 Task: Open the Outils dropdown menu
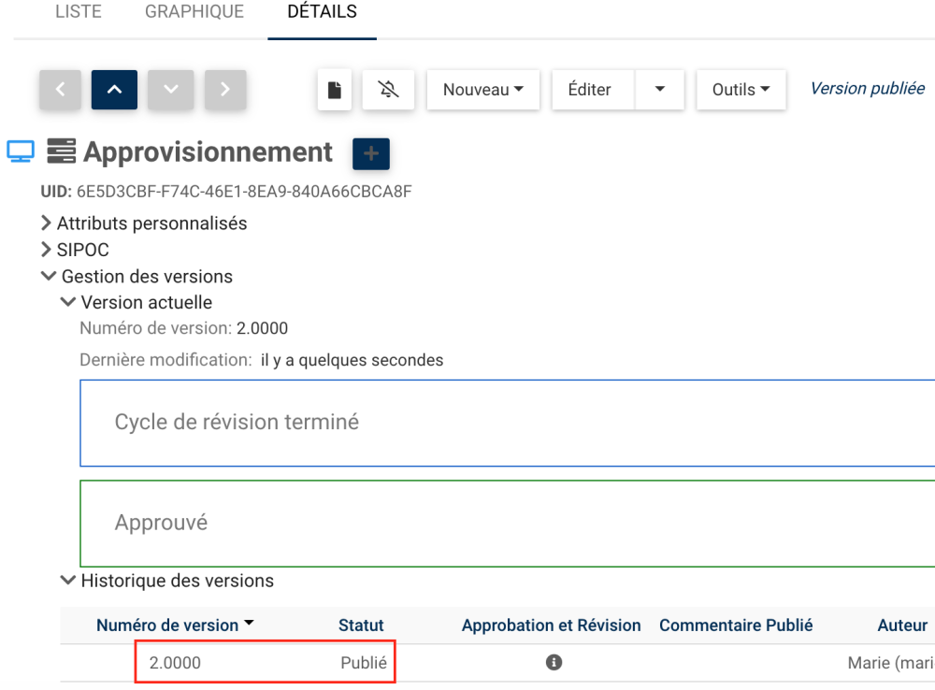coord(741,90)
